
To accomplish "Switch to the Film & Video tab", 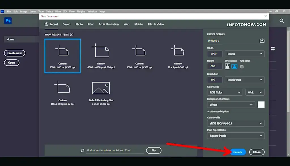I will (156, 24).
